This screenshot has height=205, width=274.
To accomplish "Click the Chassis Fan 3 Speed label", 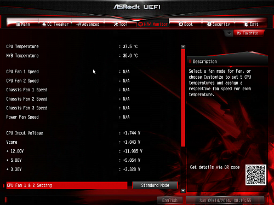I will (x=27, y=108).
